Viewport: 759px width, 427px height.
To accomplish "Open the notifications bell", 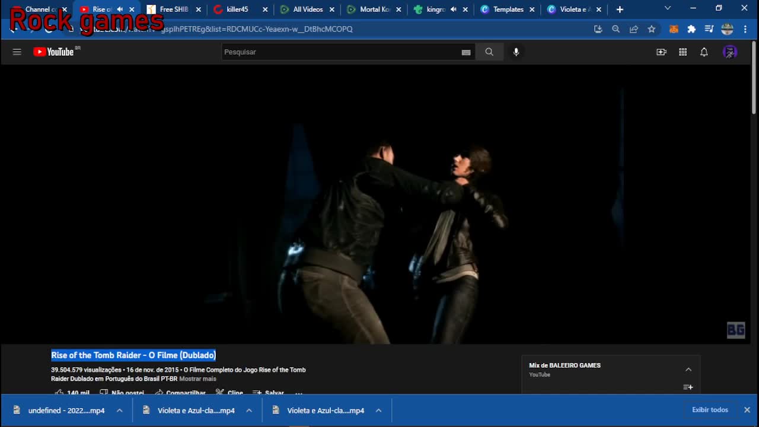I will coord(704,52).
